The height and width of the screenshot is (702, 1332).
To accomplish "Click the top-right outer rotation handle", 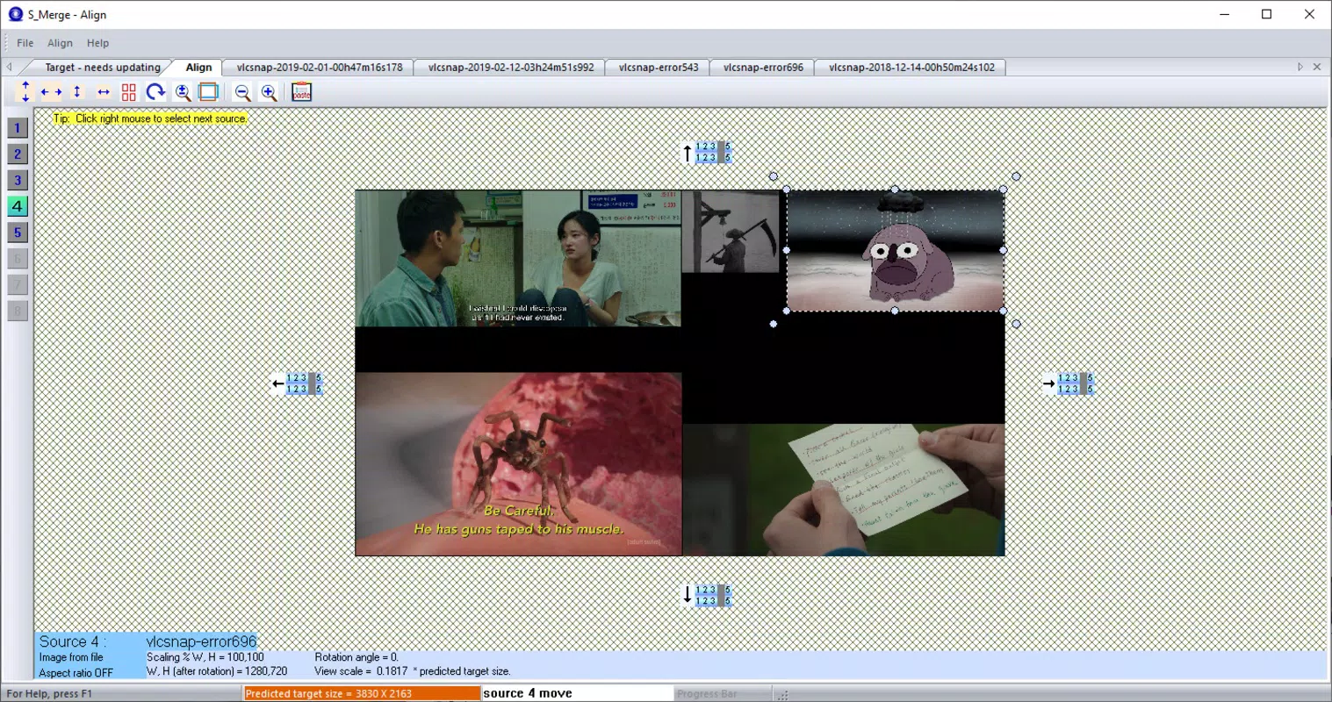I will (x=1016, y=176).
